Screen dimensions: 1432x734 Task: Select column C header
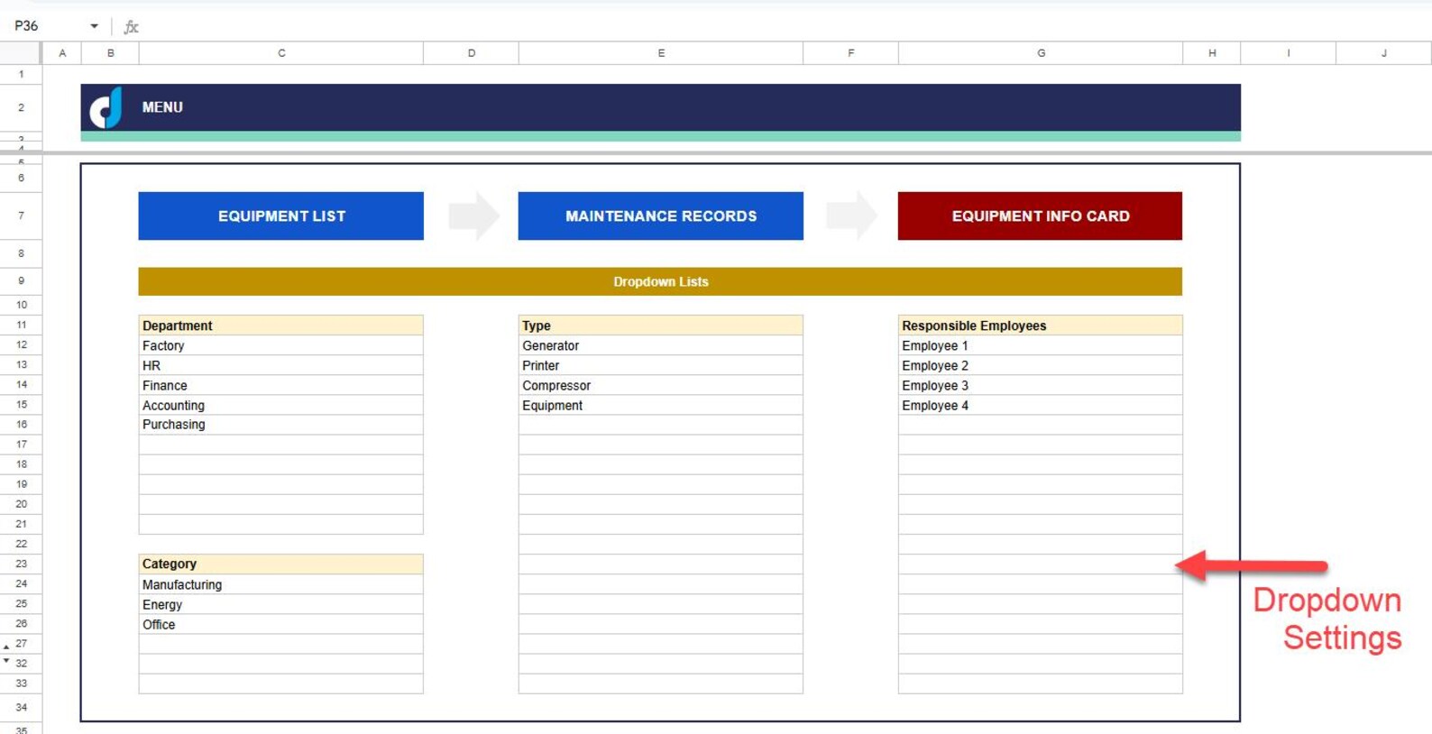pyautogui.click(x=281, y=53)
